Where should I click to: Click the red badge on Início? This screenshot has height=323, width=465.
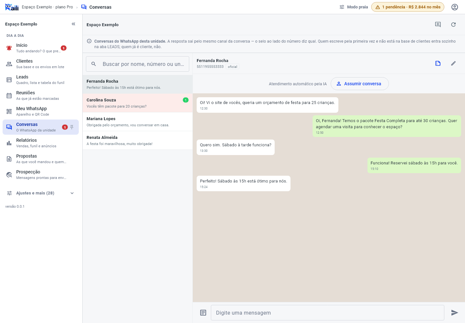[64, 48]
